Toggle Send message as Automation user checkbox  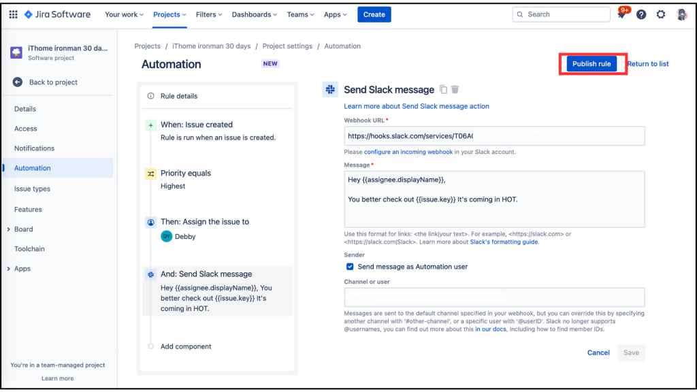(350, 267)
